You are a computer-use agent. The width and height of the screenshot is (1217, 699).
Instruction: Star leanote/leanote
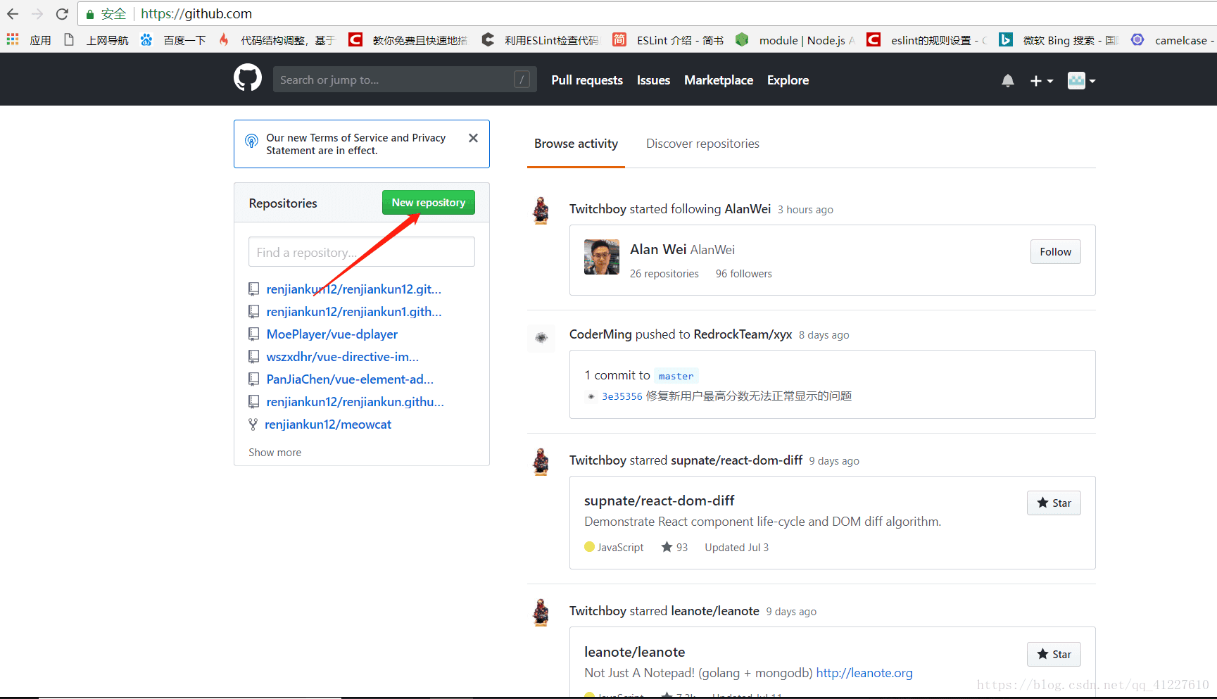(1054, 654)
